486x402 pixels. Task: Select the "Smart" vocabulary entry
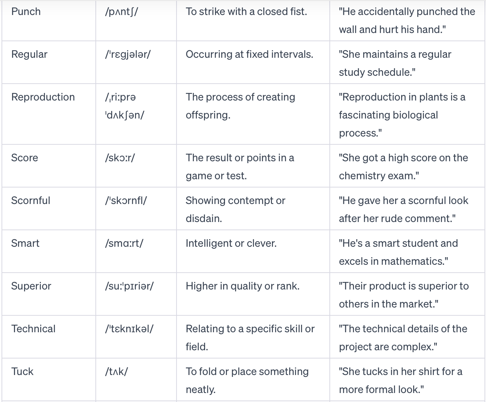pyautogui.click(x=25, y=243)
